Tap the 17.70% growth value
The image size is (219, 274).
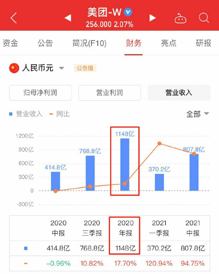coord(125,263)
